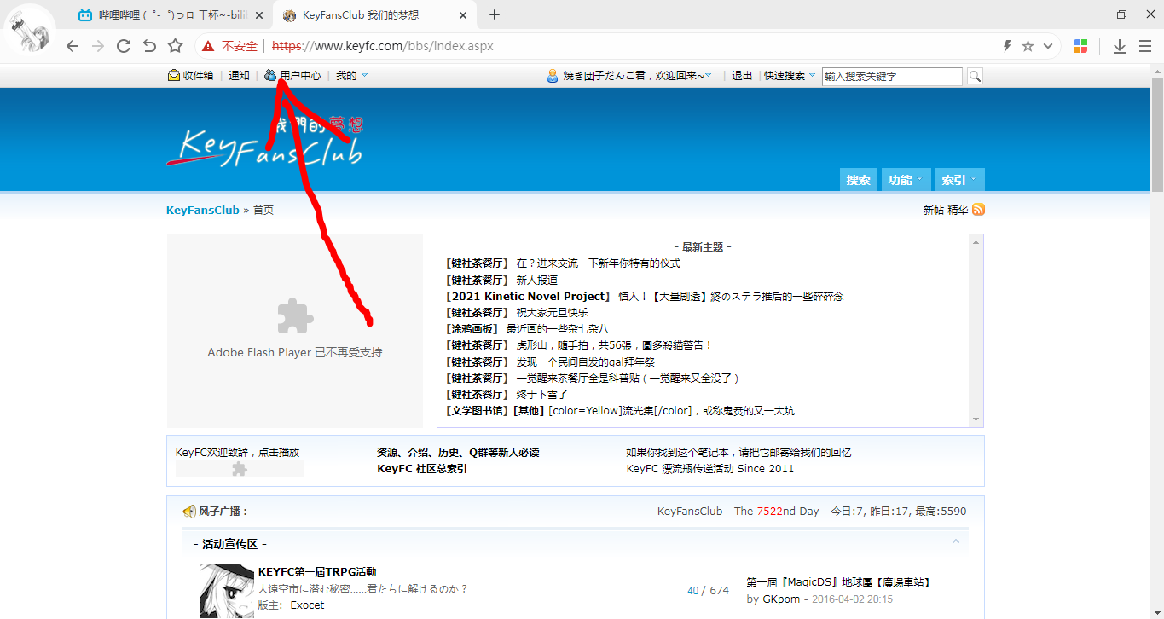
Task: Open topic 发现一个民间自发的gal拜年祭
Action: (x=586, y=362)
